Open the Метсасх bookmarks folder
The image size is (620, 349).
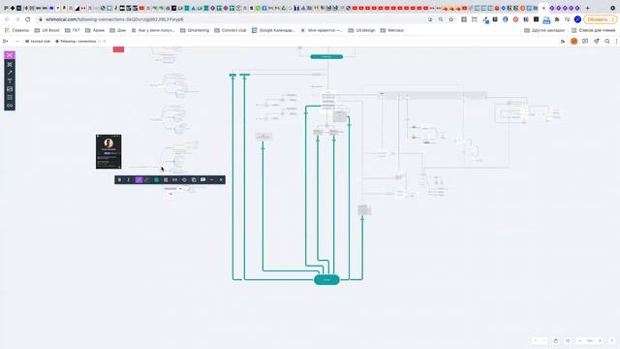tap(391, 30)
